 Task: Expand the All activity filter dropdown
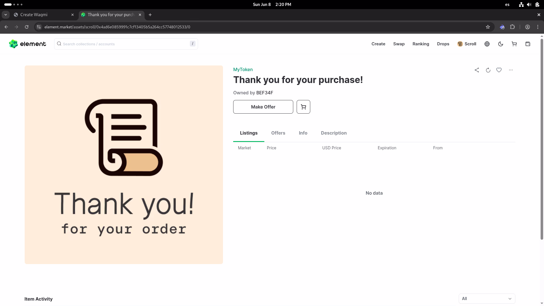486,299
